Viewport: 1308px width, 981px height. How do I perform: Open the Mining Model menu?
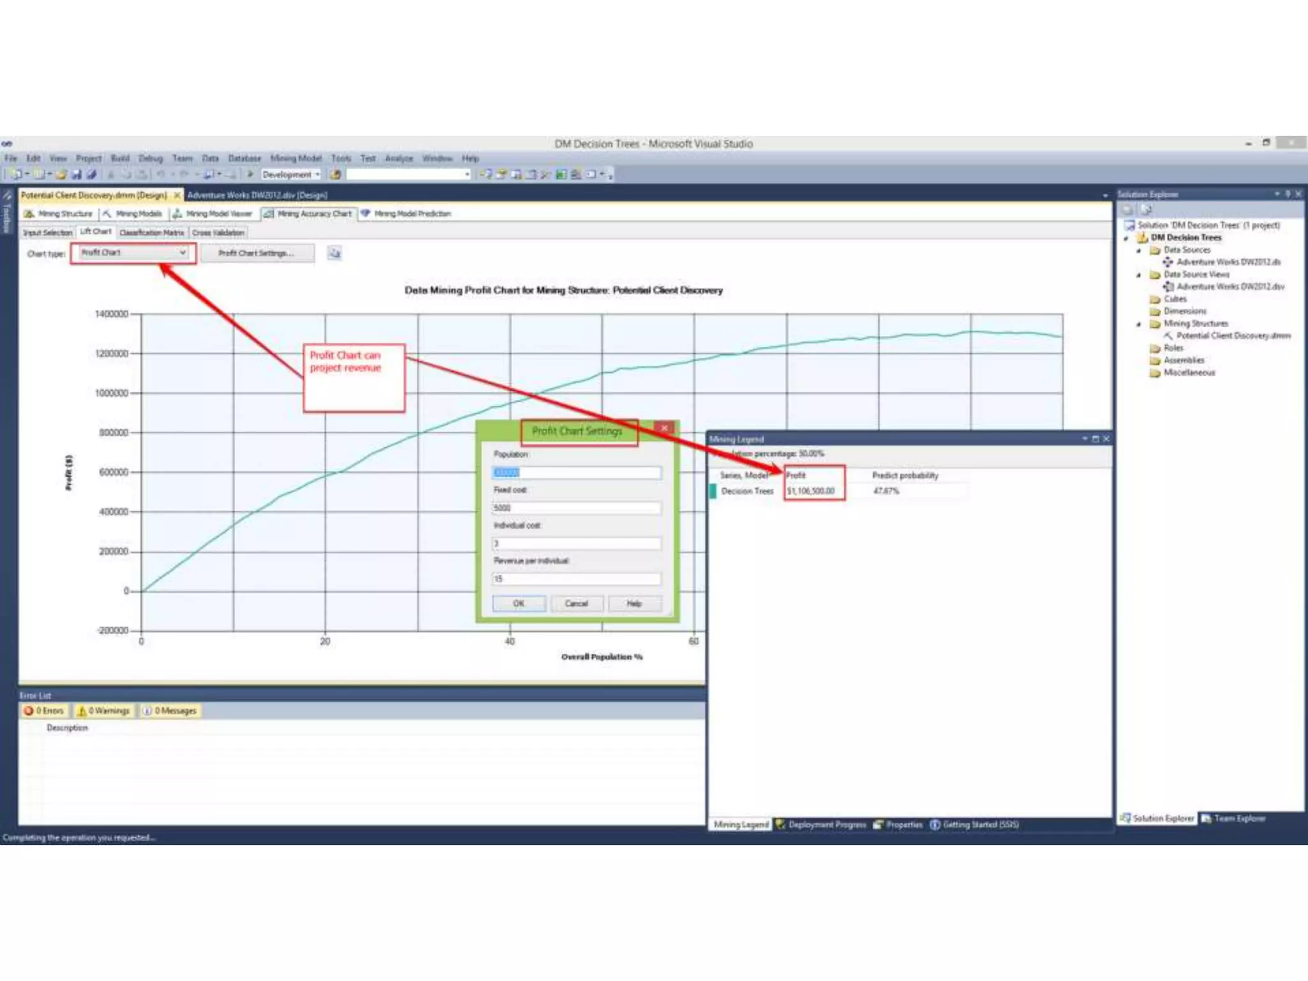pyautogui.click(x=296, y=158)
